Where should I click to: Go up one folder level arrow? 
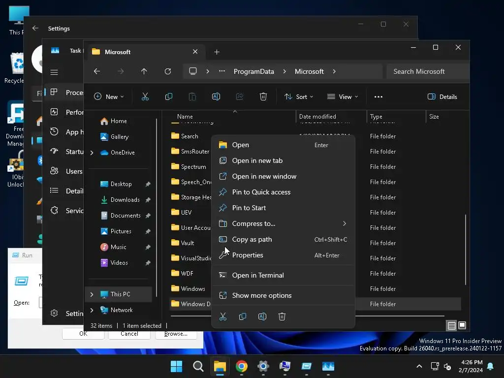[x=144, y=71]
